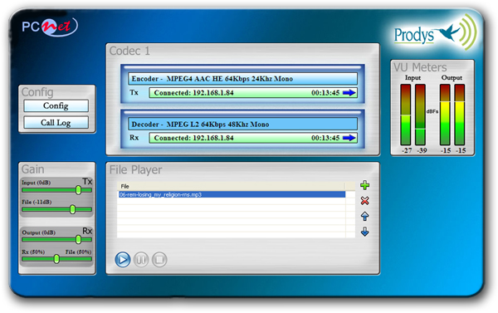Click the Encoder MPEG4 AAC HE field
The height and width of the screenshot is (313, 498).
(x=242, y=79)
